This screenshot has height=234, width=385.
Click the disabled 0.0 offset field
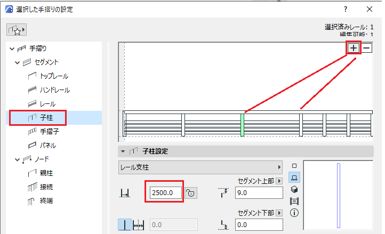174,224
